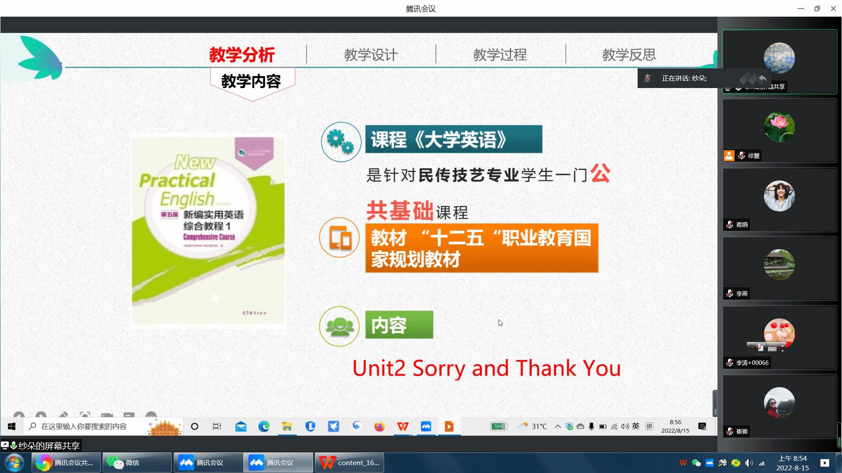Screen dimensions: 842x473
Task: Expand hidden tray icons caret in shared taskbar
Action: (x=558, y=426)
